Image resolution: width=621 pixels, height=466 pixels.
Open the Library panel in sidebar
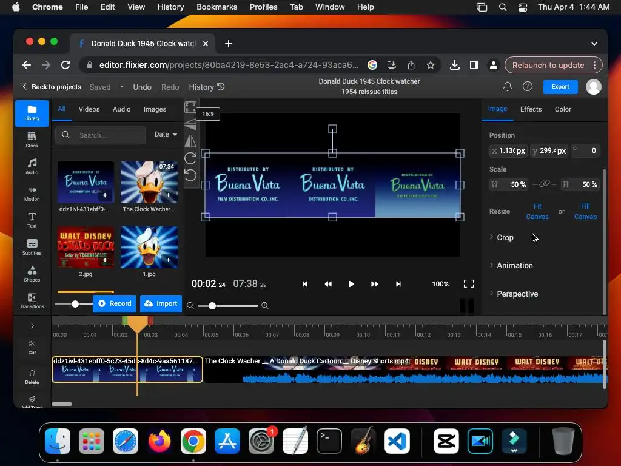pyautogui.click(x=32, y=113)
